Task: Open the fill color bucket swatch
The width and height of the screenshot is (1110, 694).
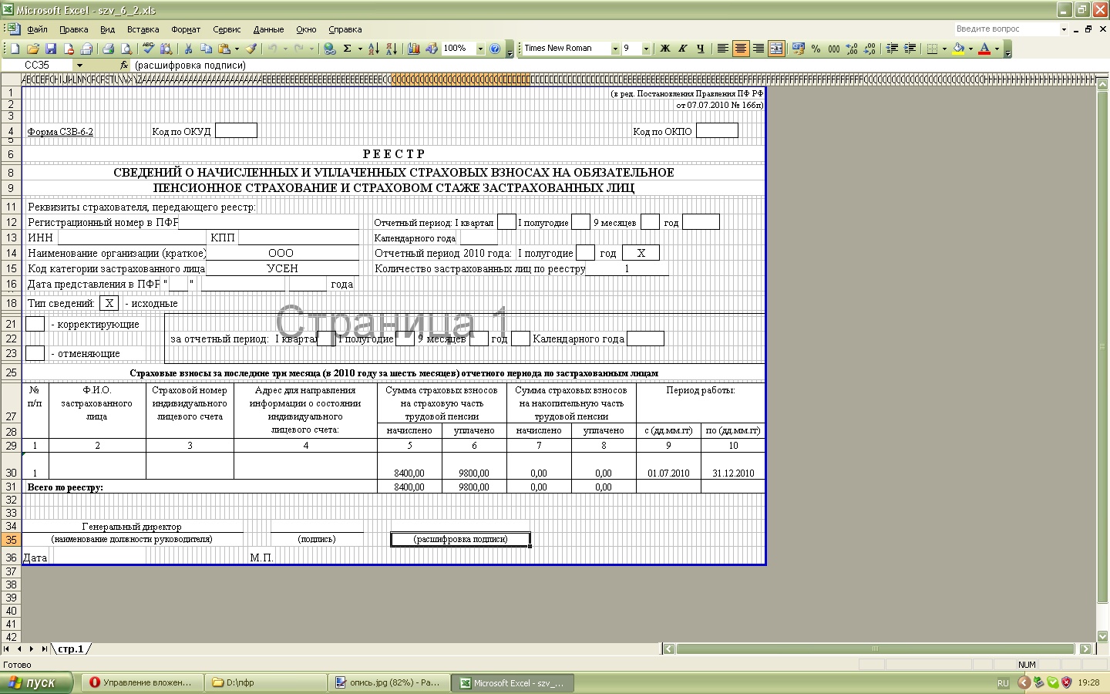Action: 958,49
